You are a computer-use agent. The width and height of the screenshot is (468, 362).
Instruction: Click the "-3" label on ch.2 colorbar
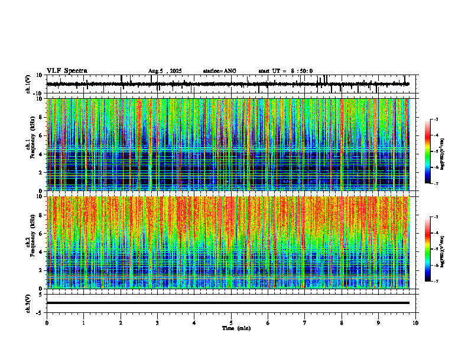point(436,217)
